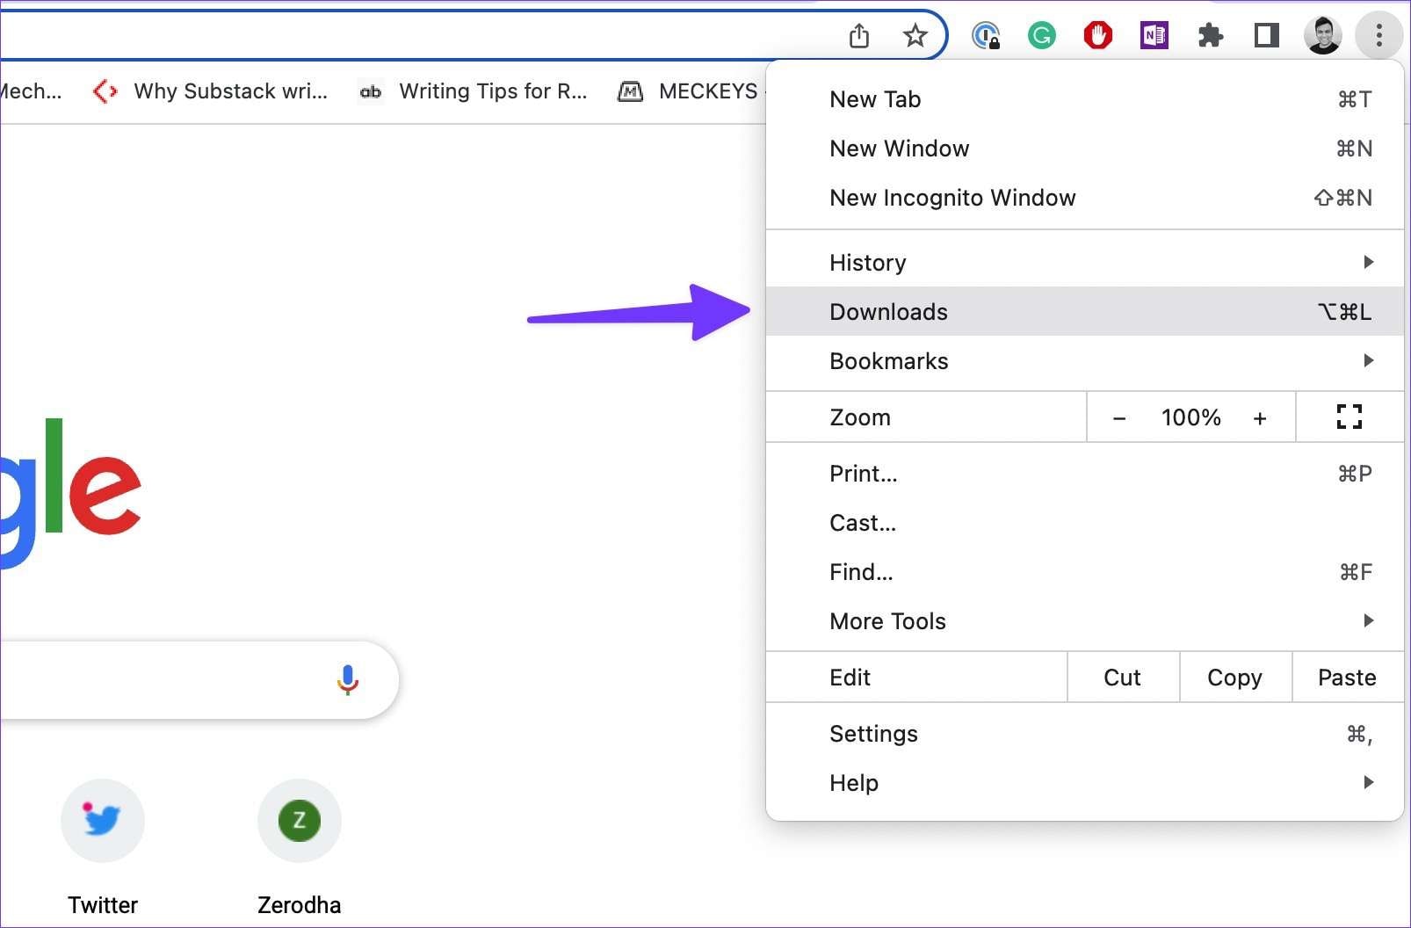The height and width of the screenshot is (928, 1411).
Task: Click the share page icon in address bar
Action: [859, 36]
